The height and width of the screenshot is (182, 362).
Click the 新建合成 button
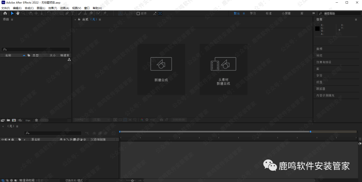[161, 69]
